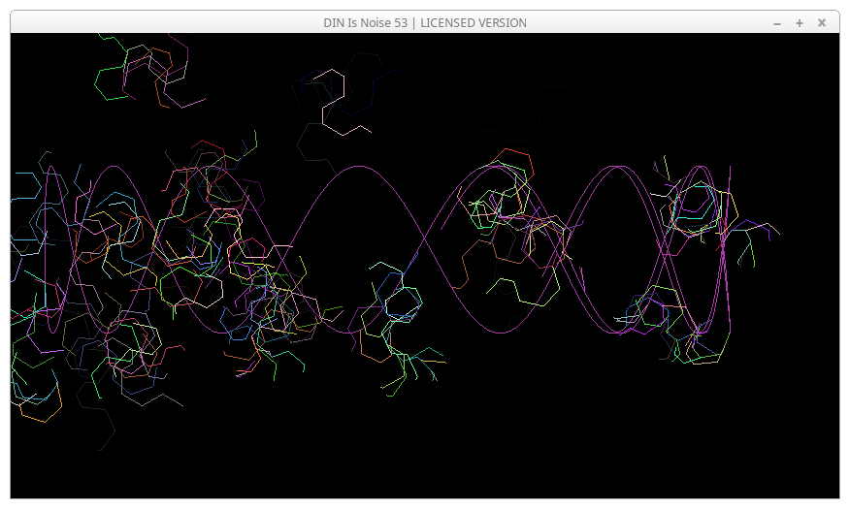This screenshot has height=509, width=850.
Task: Select the orange trail in the bottom-left corner
Action: (x=41, y=411)
